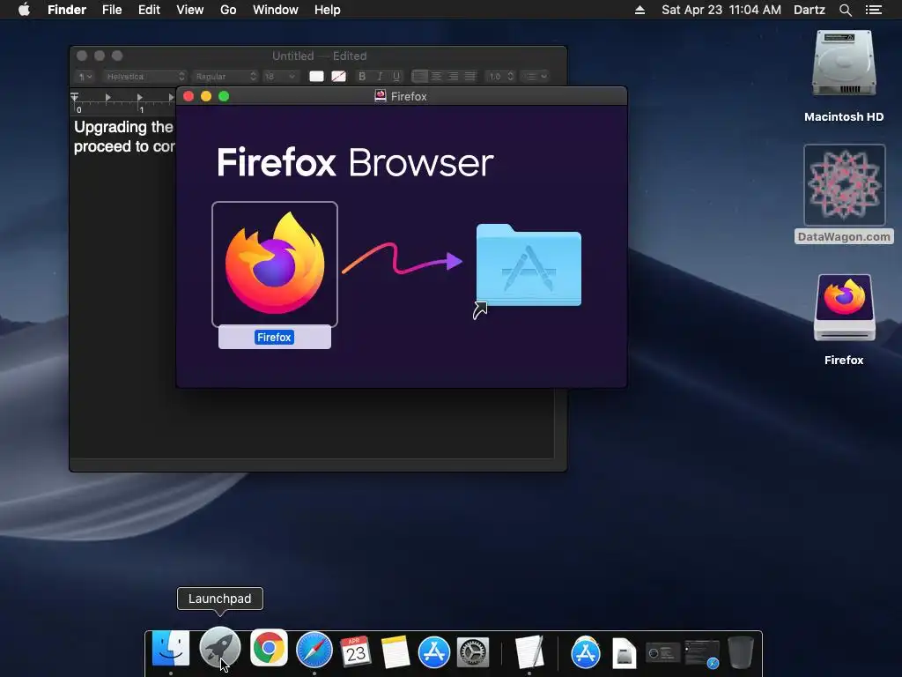Open System Preferences gear in Dock
The height and width of the screenshot is (677, 902).
(473, 652)
